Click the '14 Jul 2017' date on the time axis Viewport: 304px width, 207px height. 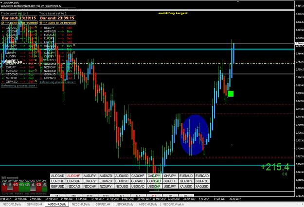pyautogui.click(x=220, y=199)
